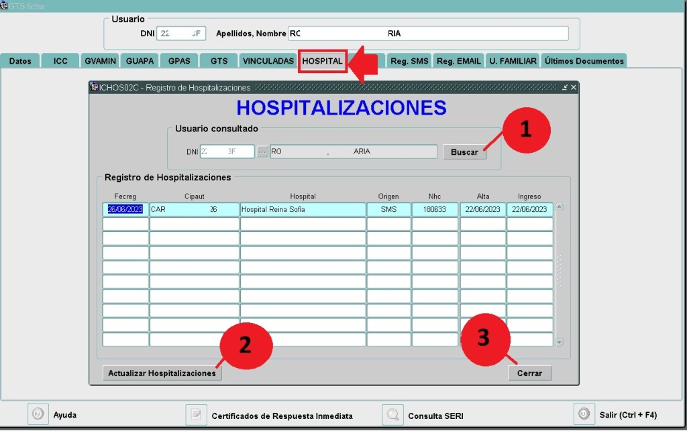Screen dimensions: 687x433
Task: Click the Consulta SERI magnifier icon
Action: pos(392,415)
